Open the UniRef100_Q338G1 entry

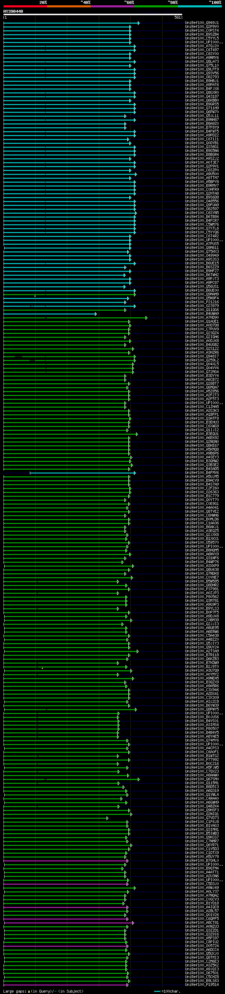tap(202, 147)
